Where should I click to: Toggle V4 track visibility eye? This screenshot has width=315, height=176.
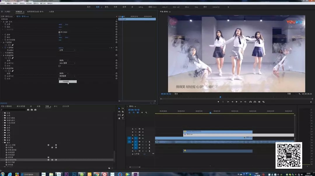143,129
